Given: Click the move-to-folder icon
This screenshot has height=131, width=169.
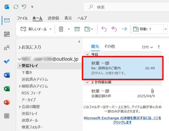Looking at the screenshot, I should 87,29.
